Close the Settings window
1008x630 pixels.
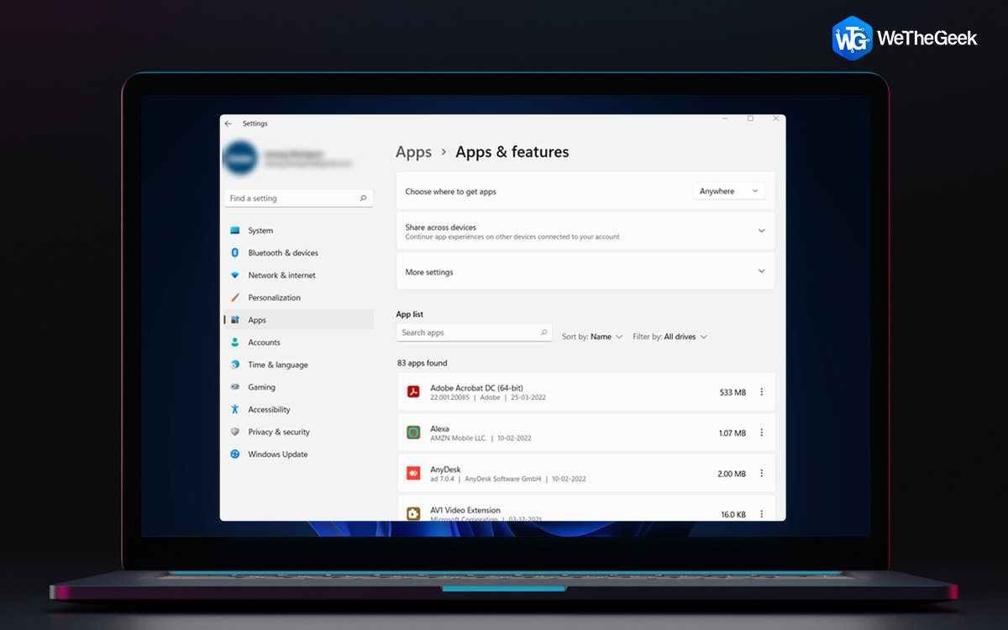[775, 118]
